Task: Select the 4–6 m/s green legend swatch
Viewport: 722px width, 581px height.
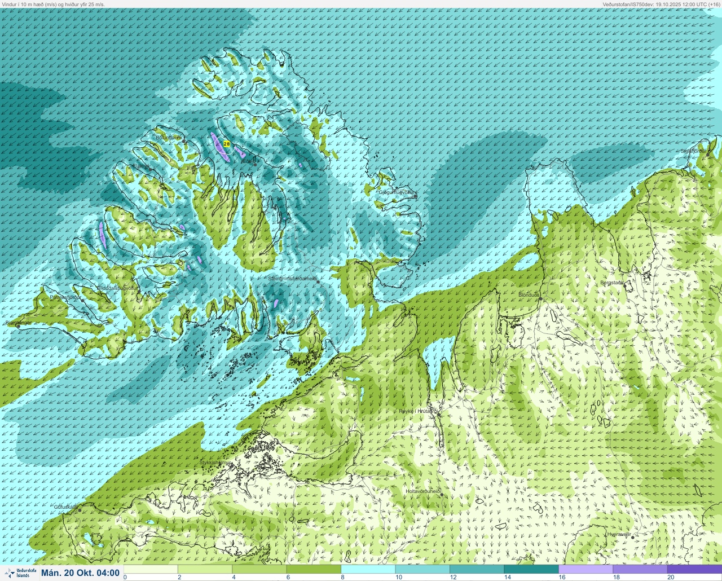Action: (259, 569)
